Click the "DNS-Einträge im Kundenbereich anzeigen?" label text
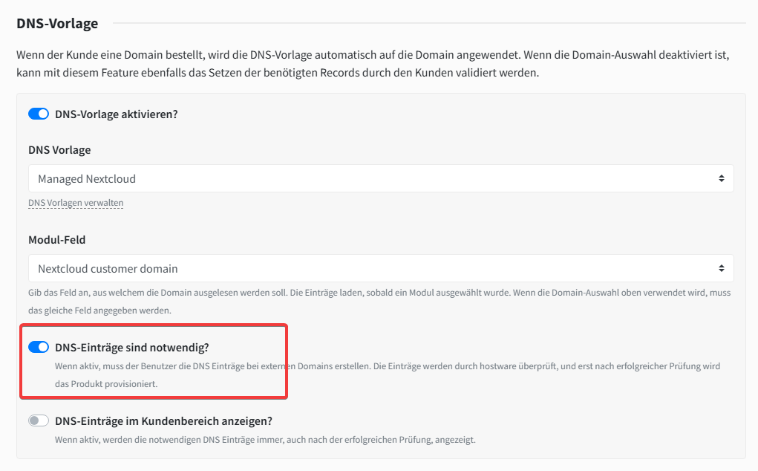 coord(163,420)
